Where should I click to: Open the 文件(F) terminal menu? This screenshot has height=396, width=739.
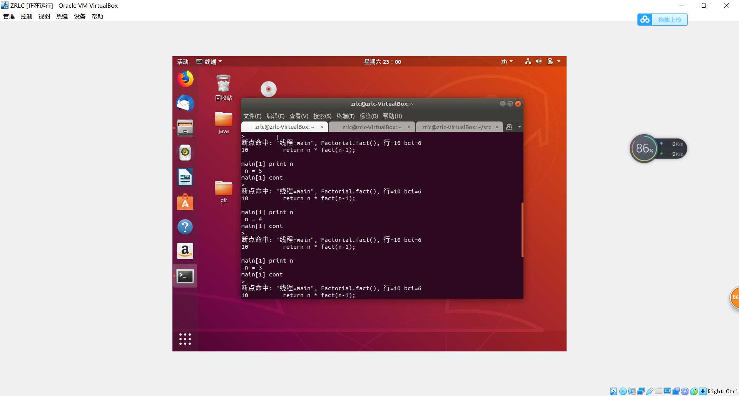252,116
